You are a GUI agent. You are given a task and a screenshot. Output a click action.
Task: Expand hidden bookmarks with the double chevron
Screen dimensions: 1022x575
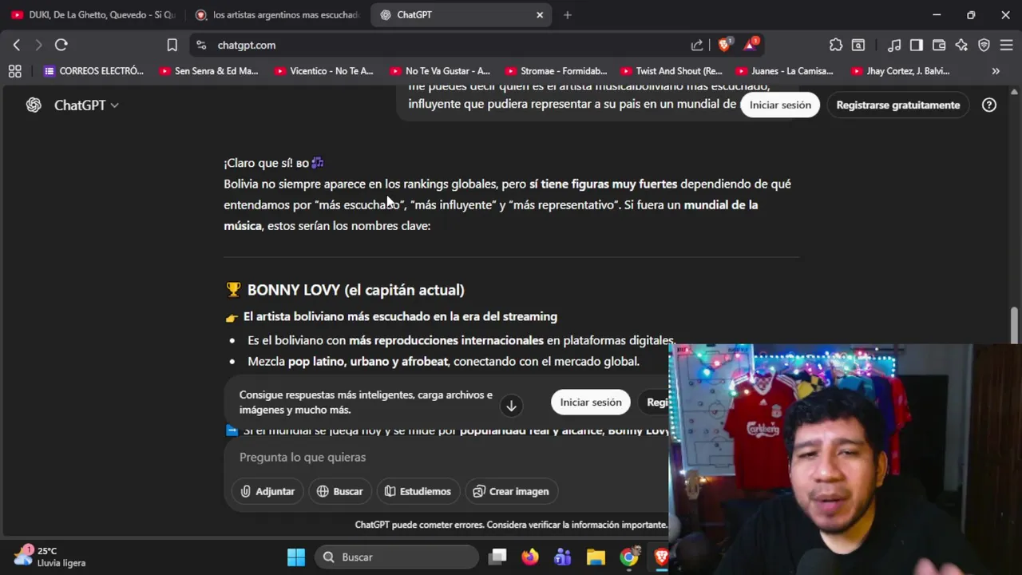coord(996,71)
